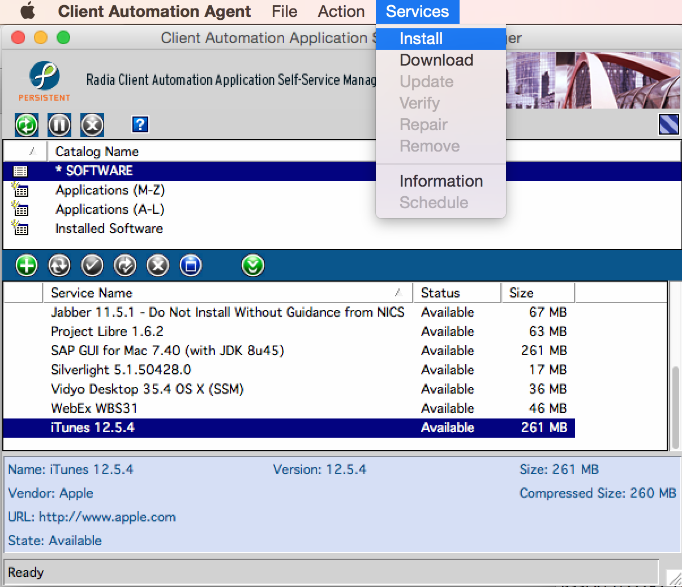Click the greyed-out Verify menu entry
The width and height of the screenshot is (682, 587).
[x=441, y=103]
